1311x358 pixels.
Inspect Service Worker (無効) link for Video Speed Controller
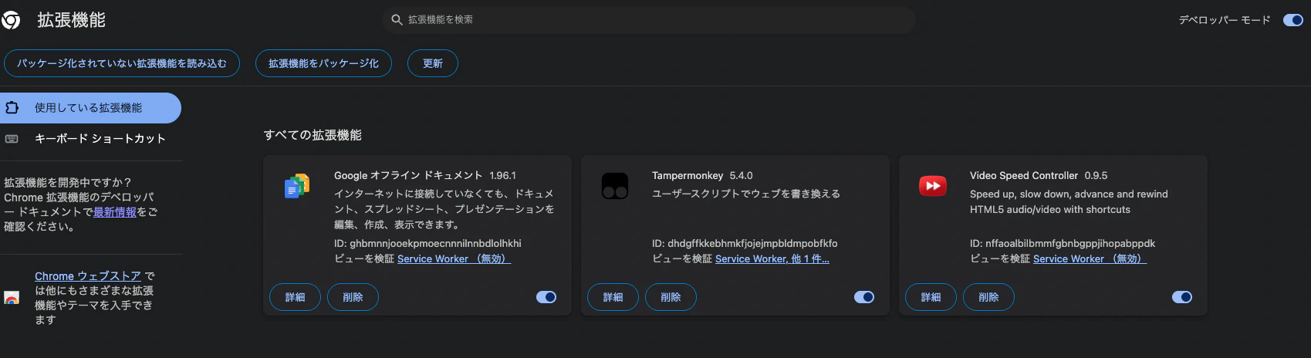tap(1090, 259)
